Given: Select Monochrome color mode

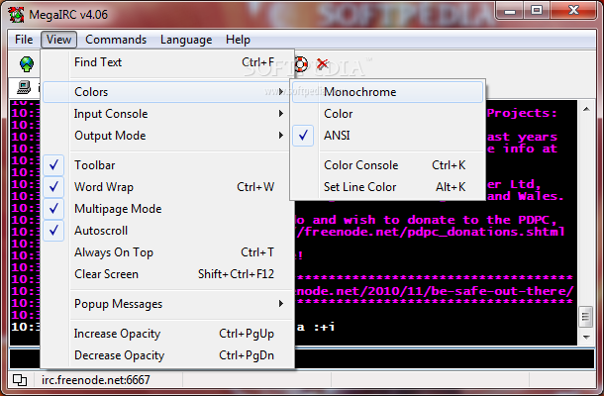Looking at the screenshot, I should click(x=387, y=92).
